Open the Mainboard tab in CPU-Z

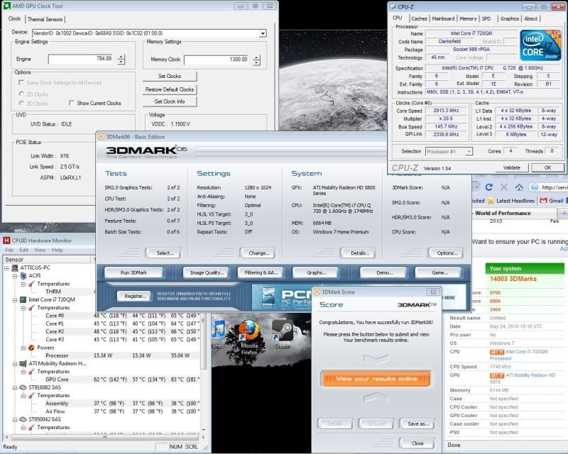[443, 18]
